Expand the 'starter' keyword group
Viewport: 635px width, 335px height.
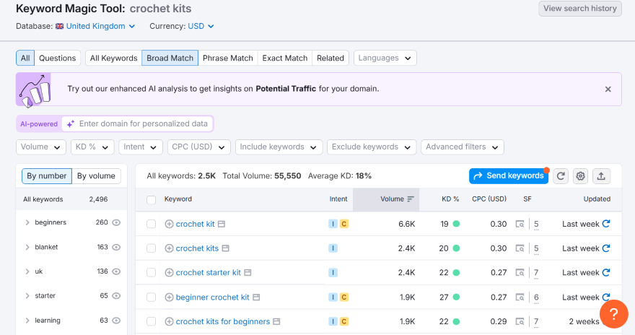[x=27, y=296]
